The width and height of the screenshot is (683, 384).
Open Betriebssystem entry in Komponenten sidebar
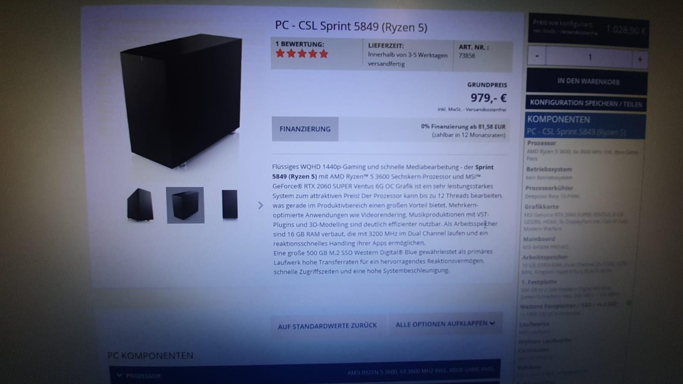coord(548,169)
